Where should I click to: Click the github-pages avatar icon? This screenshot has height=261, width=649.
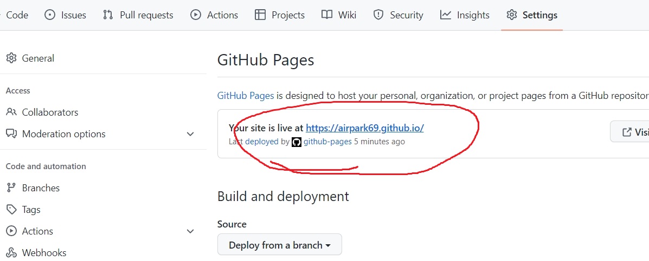[297, 142]
